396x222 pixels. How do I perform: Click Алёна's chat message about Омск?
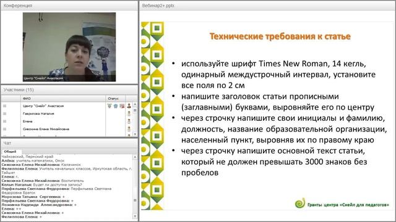(33, 160)
